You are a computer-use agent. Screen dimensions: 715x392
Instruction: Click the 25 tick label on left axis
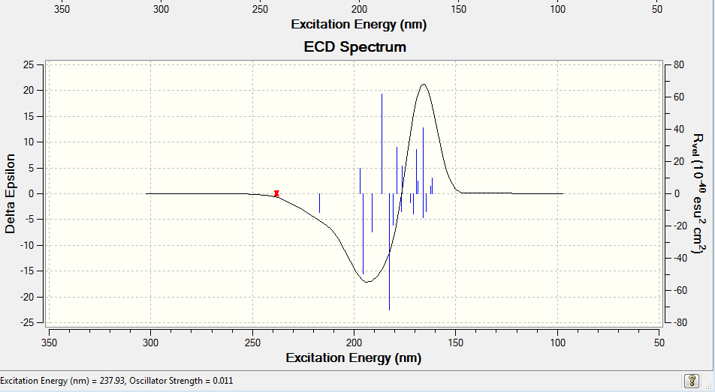click(x=29, y=64)
